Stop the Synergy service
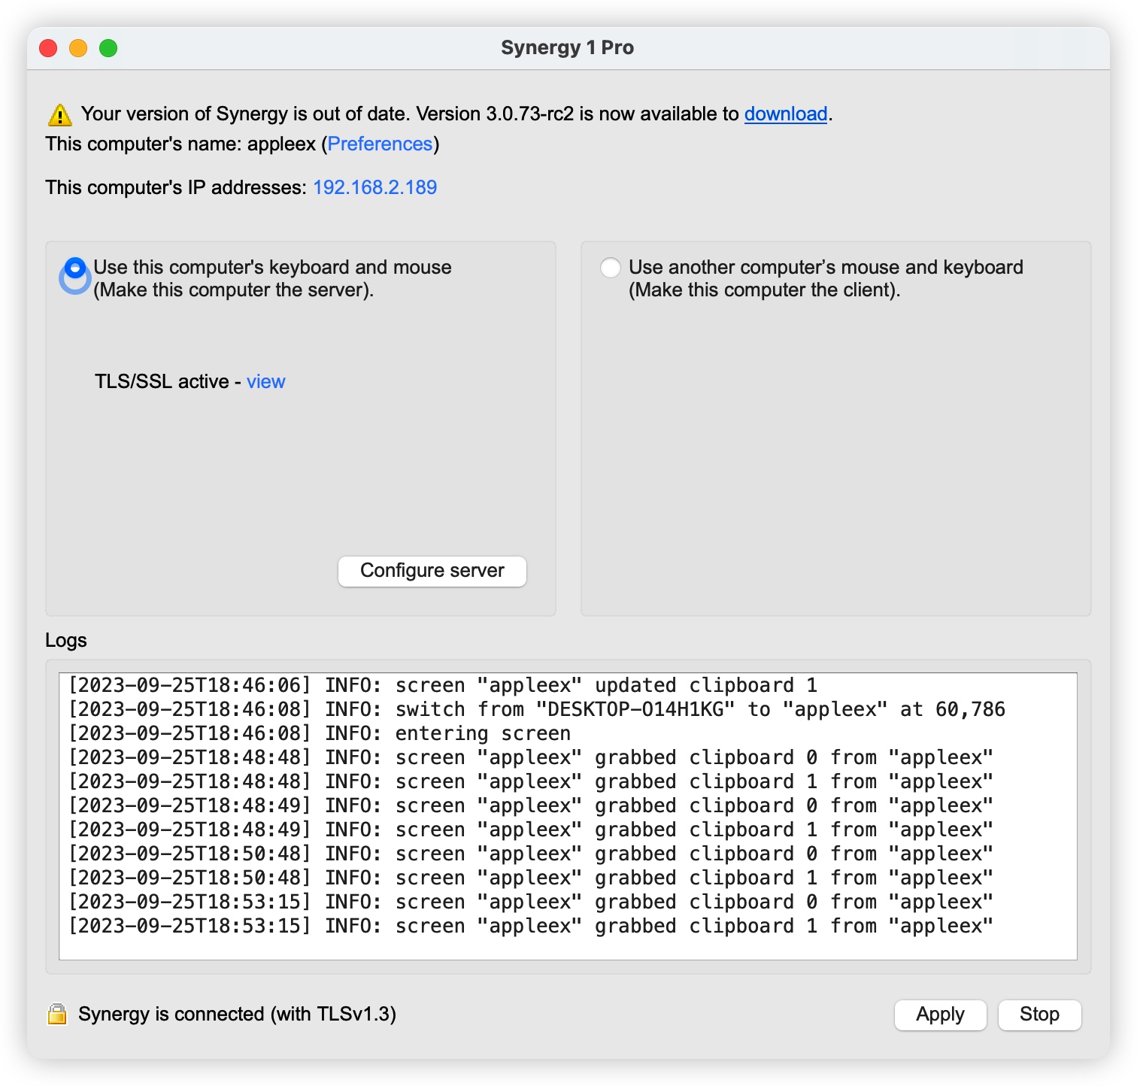 (x=1039, y=1015)
